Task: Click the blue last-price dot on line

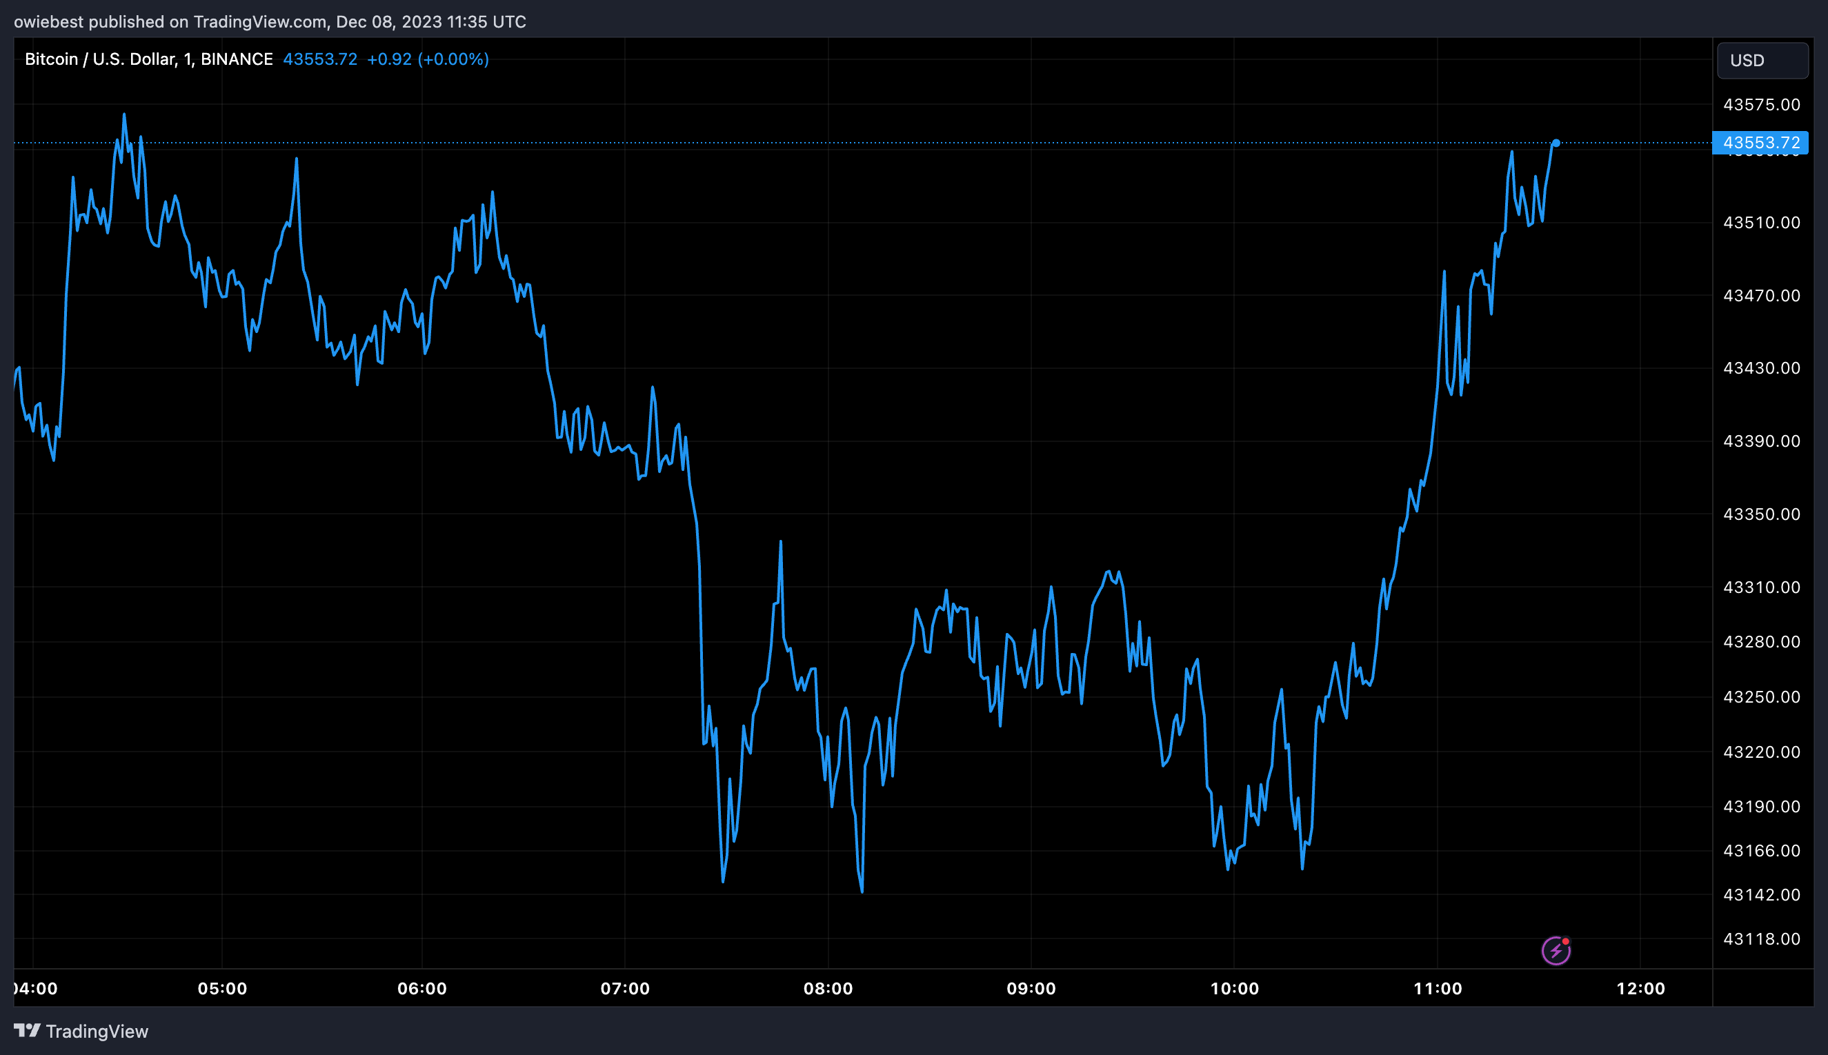Action: point(1556,143)
